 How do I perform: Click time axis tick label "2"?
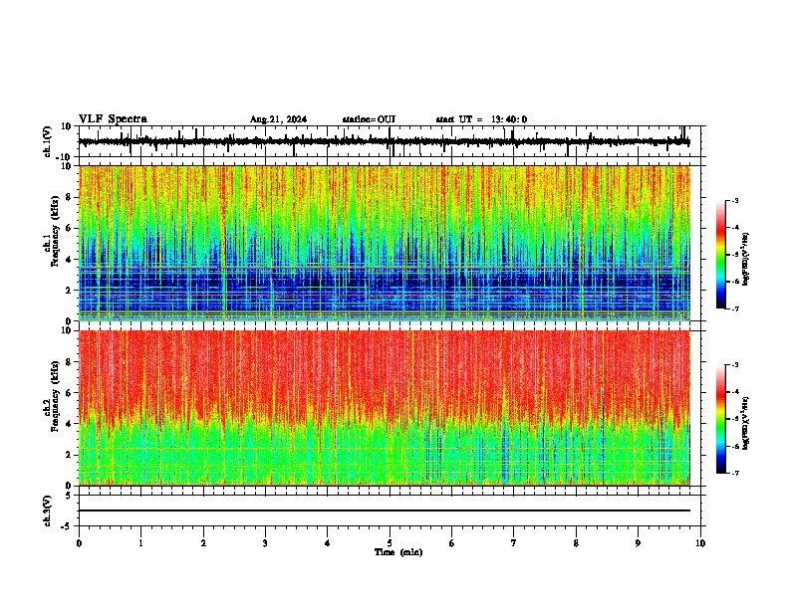(203, 543)
